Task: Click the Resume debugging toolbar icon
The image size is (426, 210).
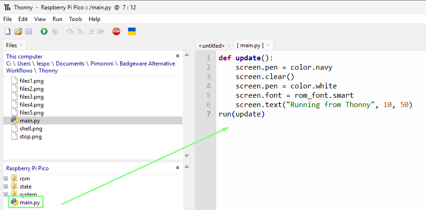Action: (101, 31)
